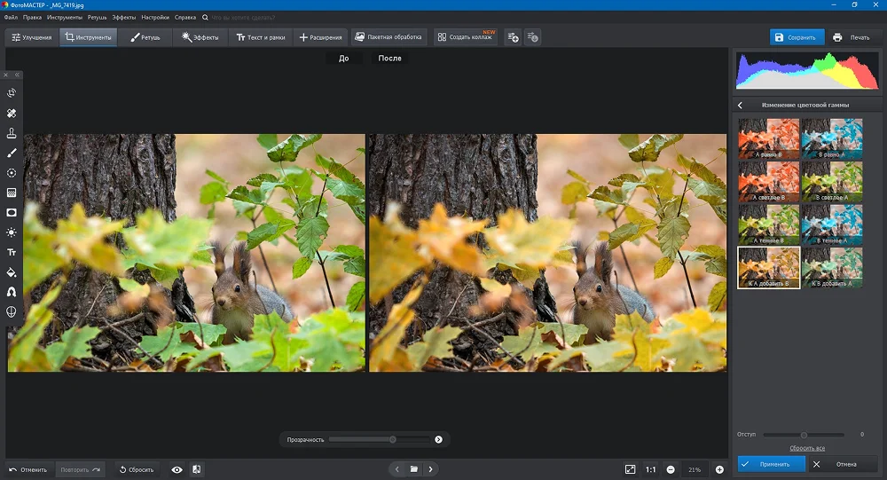Click the Печать button
Screen dimensions: 887x480
pos(852,37)
